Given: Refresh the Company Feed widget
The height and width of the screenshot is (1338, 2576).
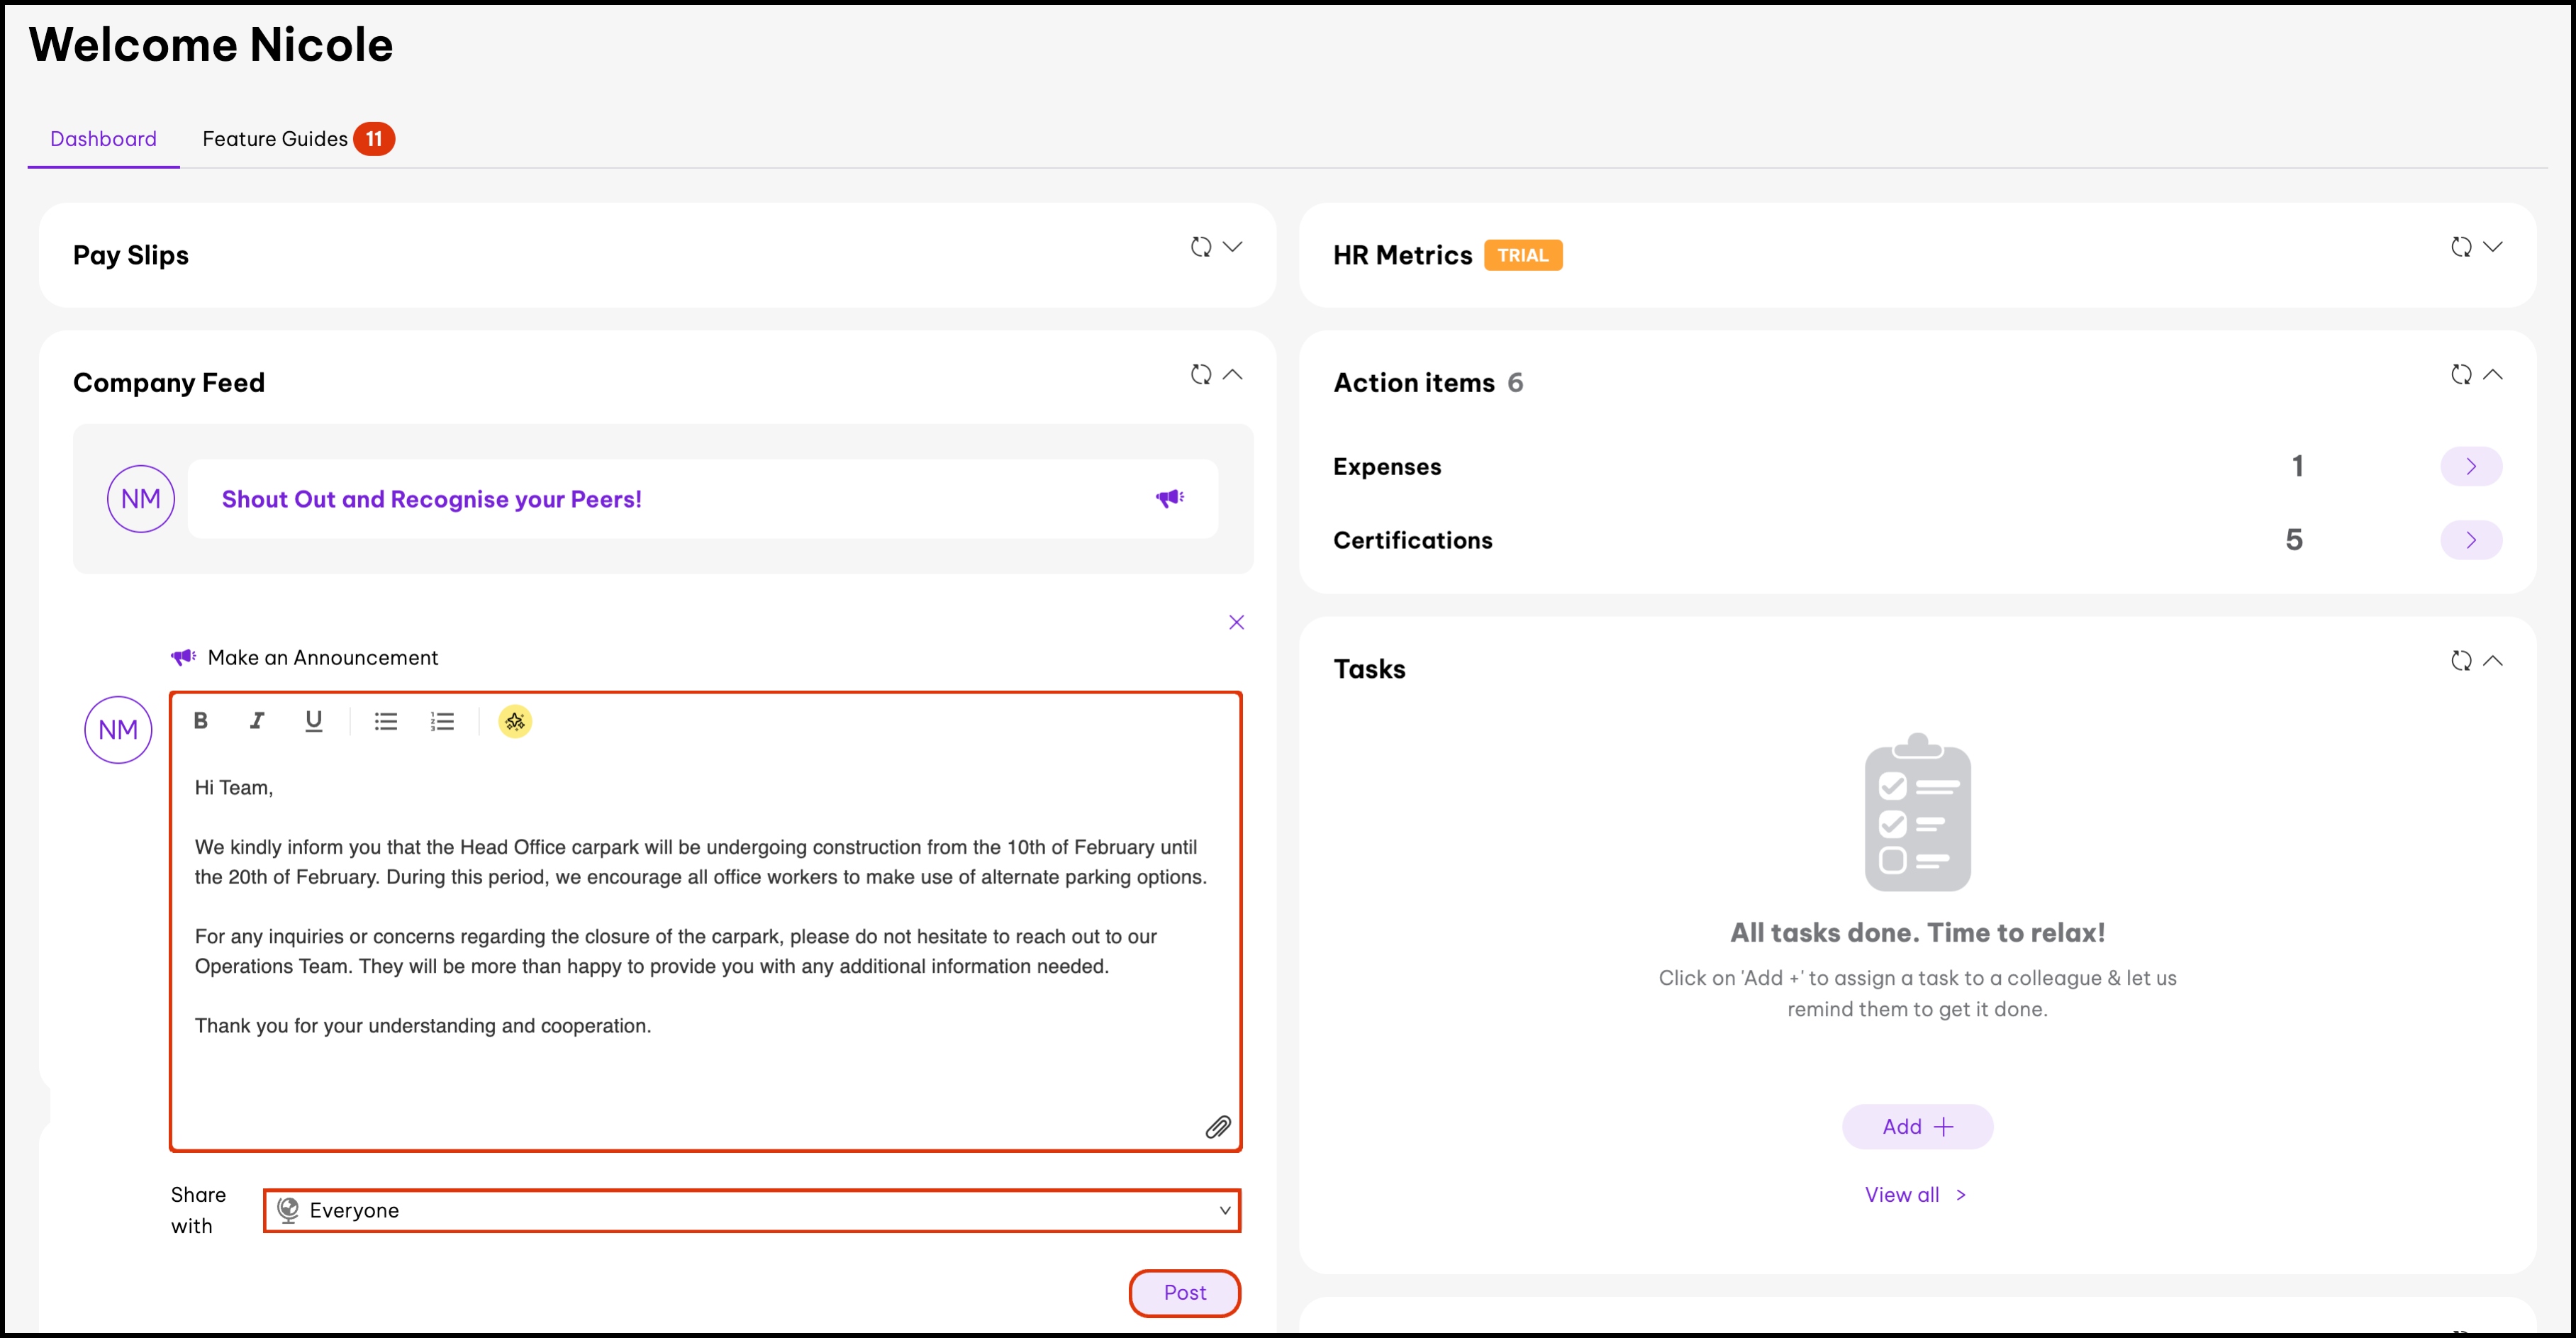Looking at the screenshot, I should click(1201, 375).
